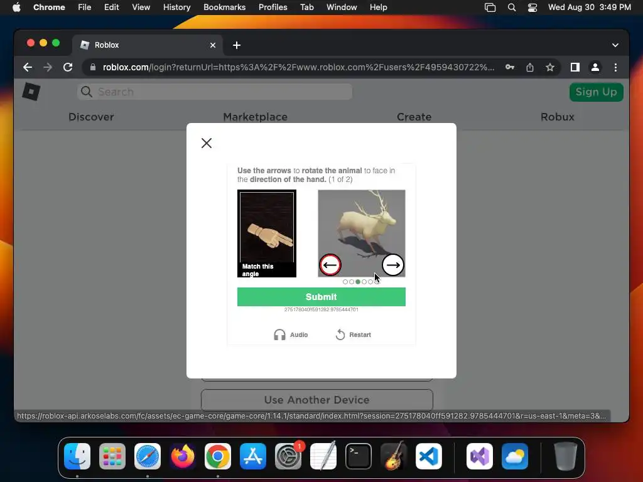Viewport: 643px width, 482px height.
Task: Open the Help menu
Action: tap(378, 7)
